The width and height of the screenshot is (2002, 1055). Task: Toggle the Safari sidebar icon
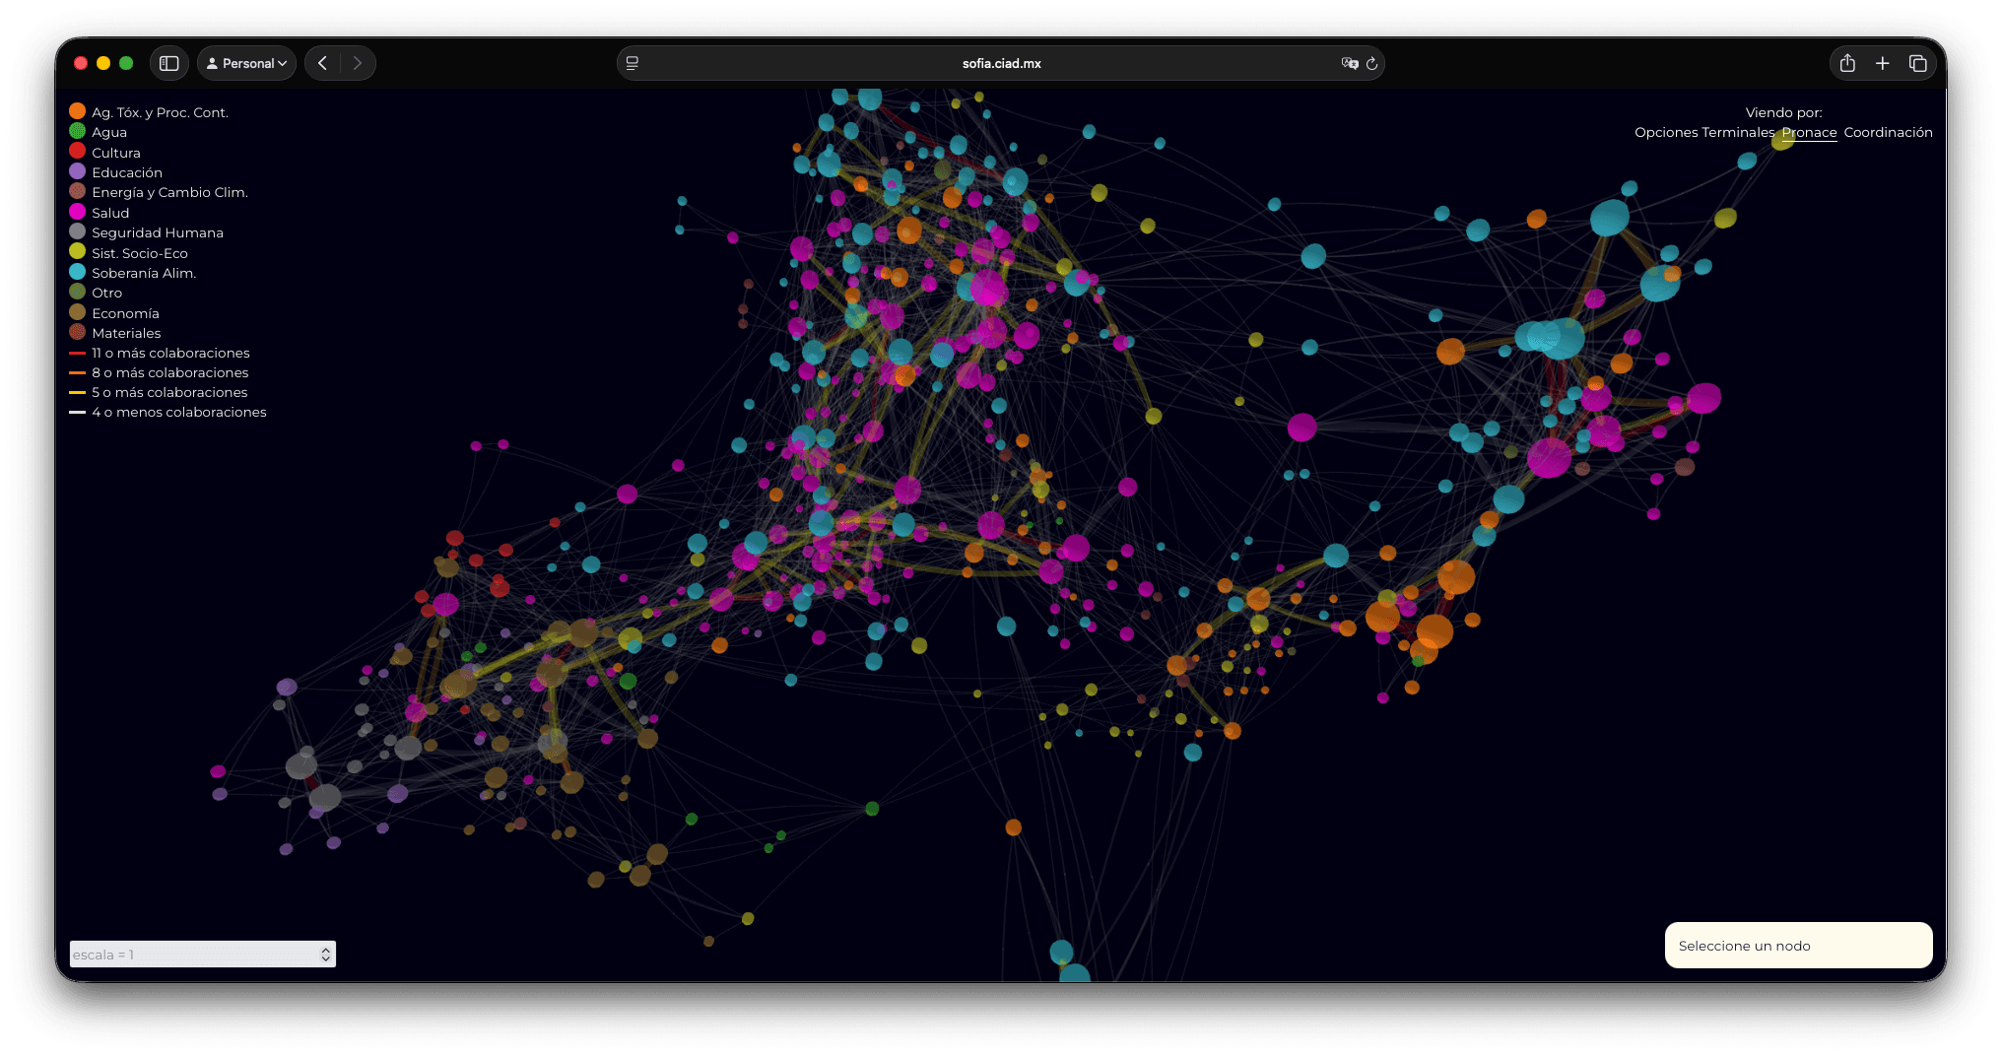[168, 63]
